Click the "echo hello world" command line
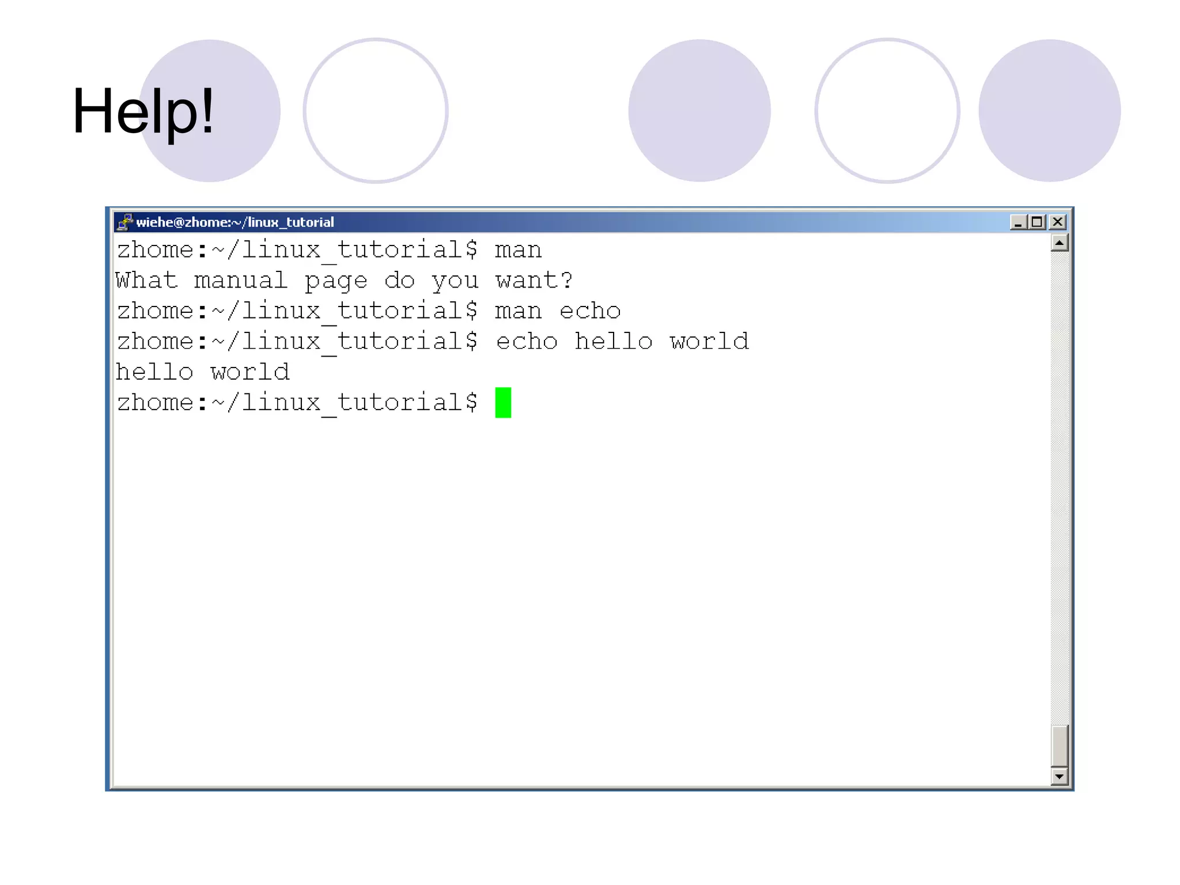Viewport: 1180px width, 885px height. 622,342
